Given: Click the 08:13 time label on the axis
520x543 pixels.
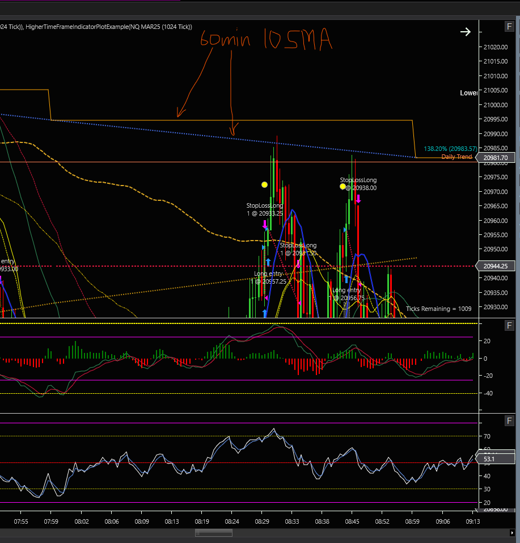Looking at the screenshot, I should click(172, 521).
